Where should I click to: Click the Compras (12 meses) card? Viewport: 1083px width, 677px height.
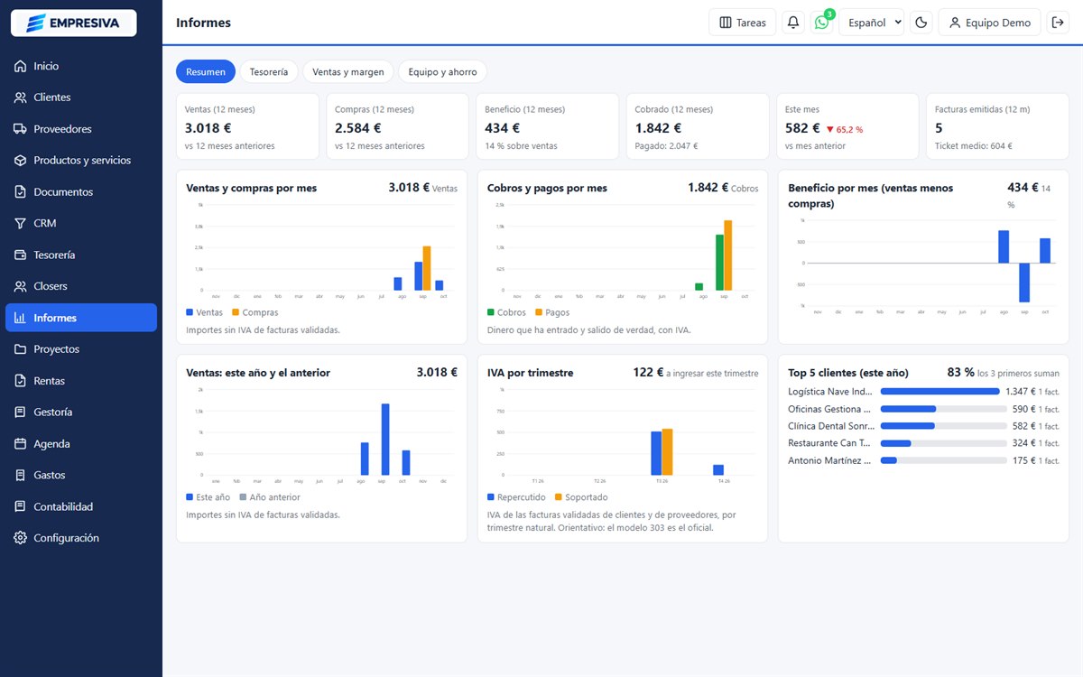[x=397, y=126]
